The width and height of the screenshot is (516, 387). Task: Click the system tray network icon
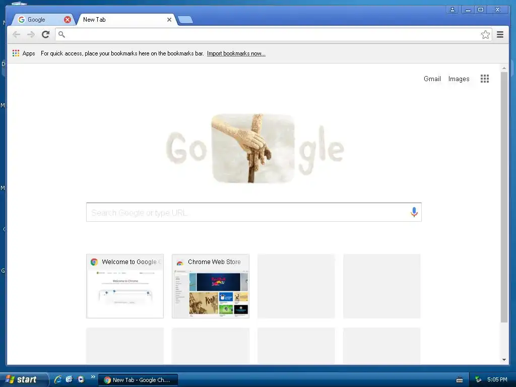pyautogui.click(x=478, y=379)
